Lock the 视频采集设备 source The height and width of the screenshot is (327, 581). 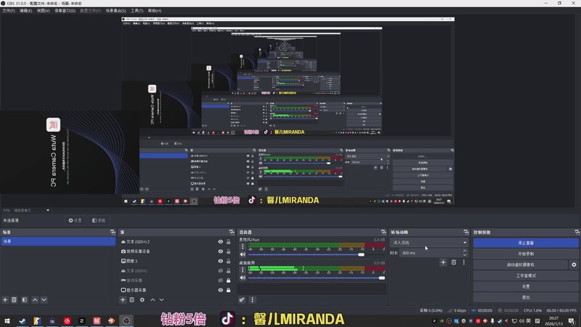pos(229,251)
